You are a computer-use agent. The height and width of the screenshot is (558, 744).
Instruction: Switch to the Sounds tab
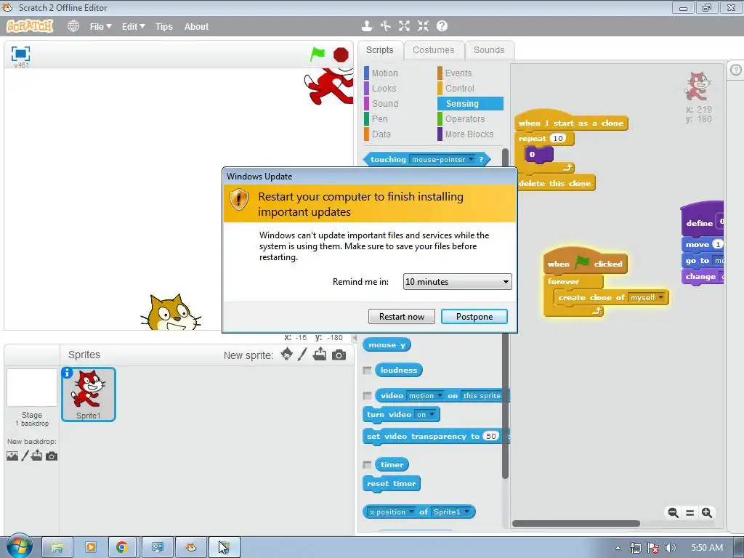tap(489, 50)
